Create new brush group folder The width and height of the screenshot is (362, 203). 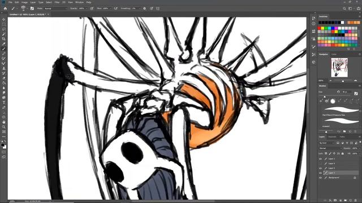344,131
